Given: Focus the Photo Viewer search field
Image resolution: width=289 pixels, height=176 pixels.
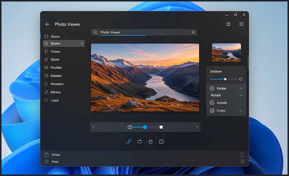Looking at the screenshot, I should [144, 32].
